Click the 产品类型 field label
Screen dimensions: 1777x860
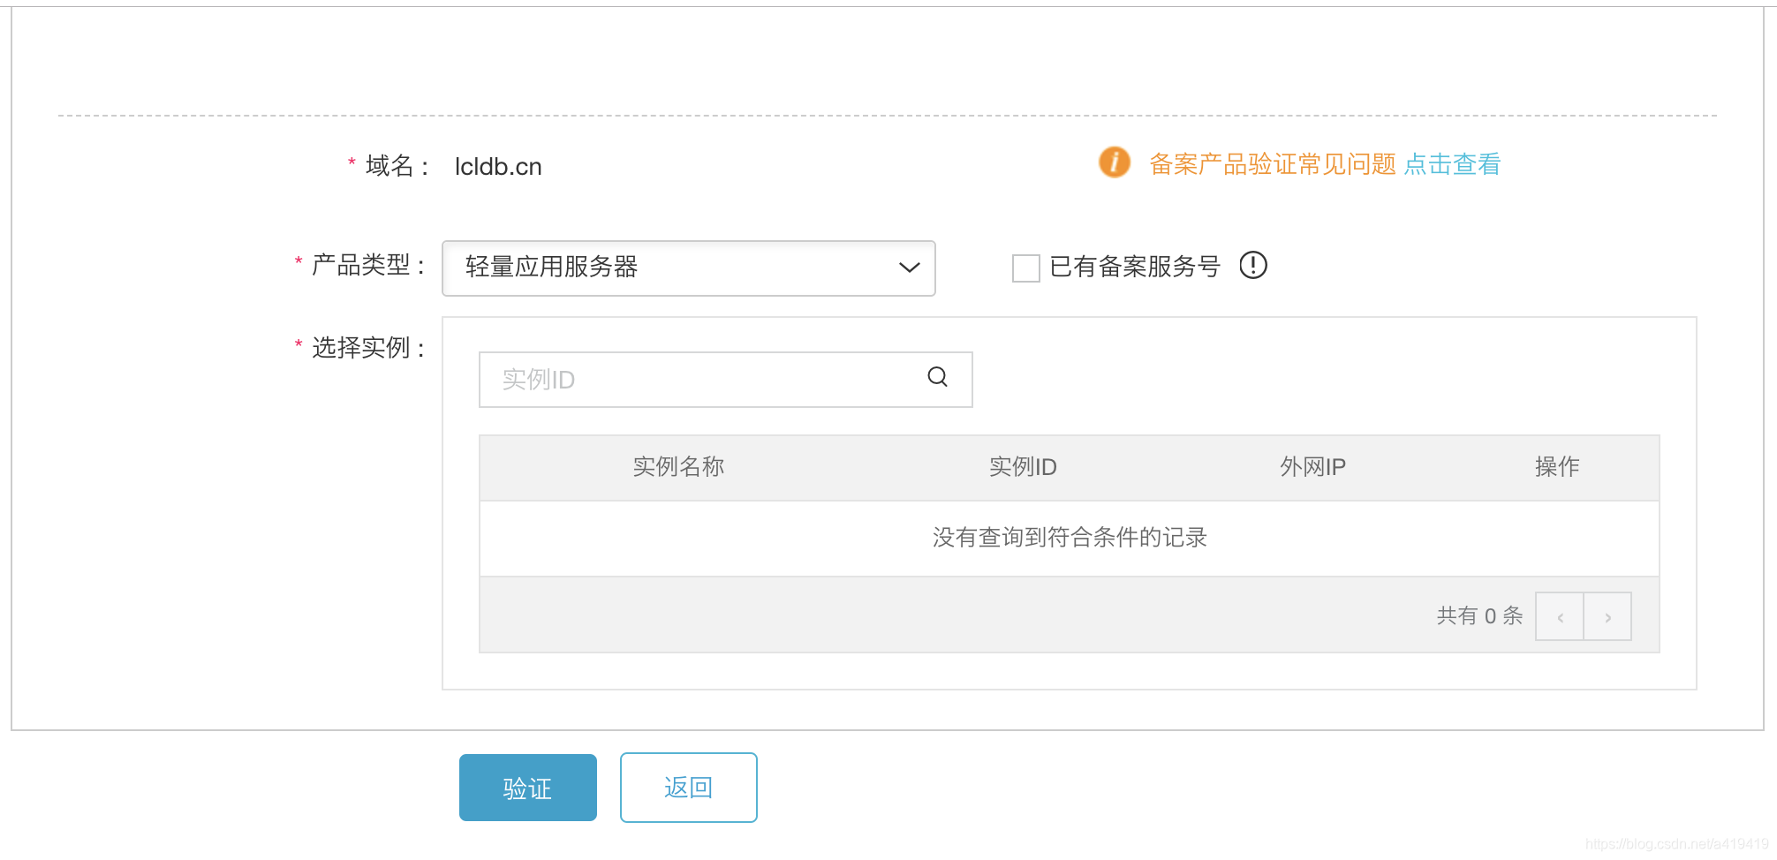click(x=367, y=264)
